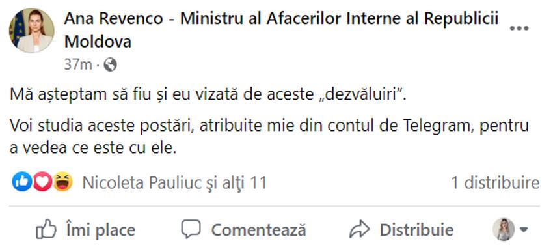Click the Distribuie button

click(401, 230)
